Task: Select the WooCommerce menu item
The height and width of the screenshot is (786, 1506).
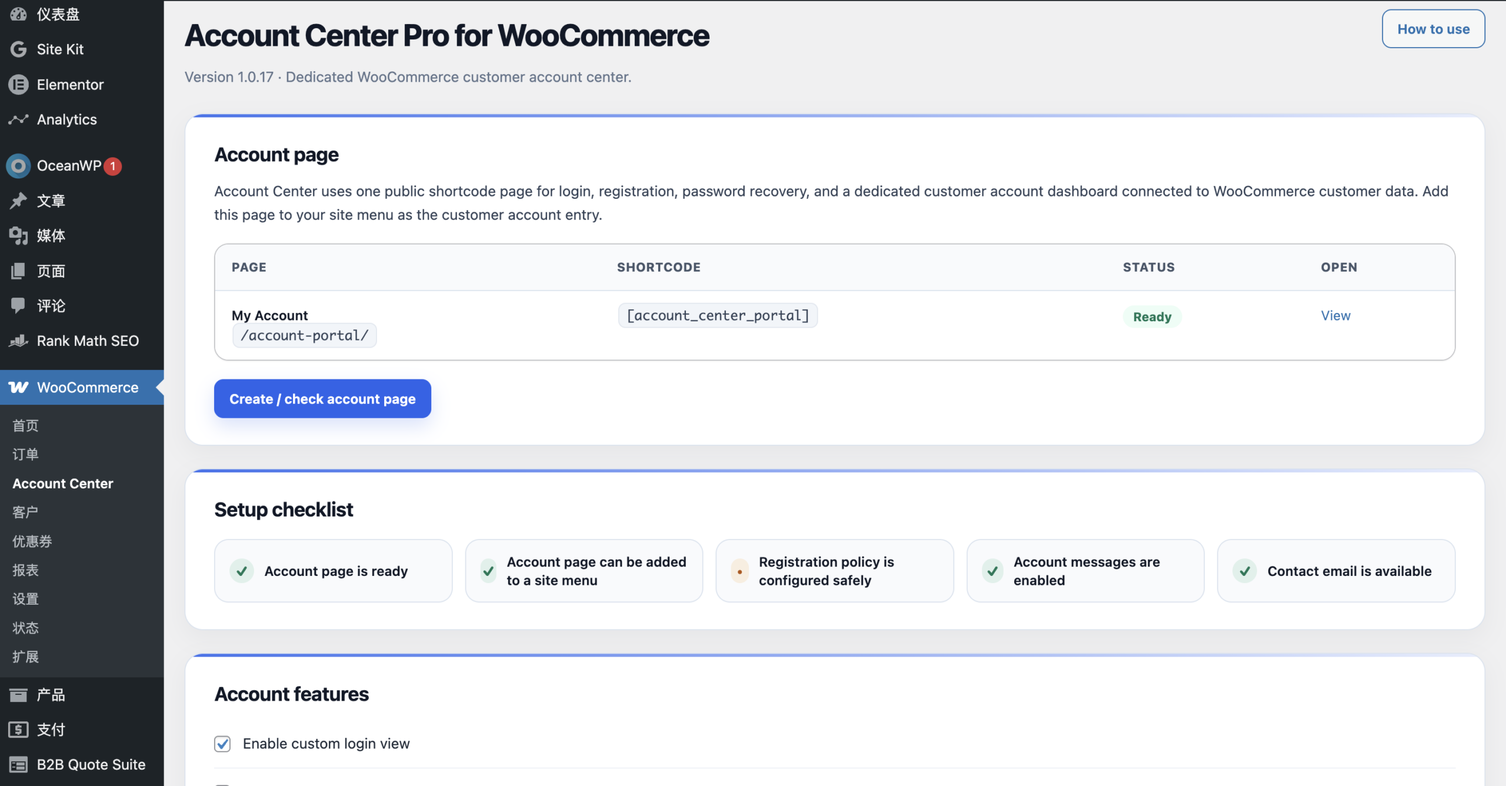Action: coord(82,387)
